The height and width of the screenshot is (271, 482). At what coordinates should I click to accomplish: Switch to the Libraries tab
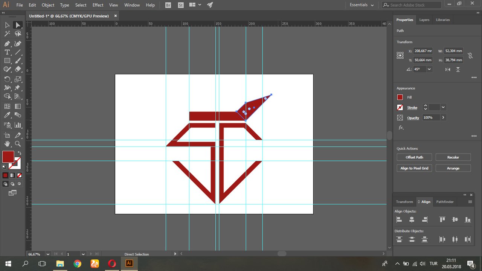[x=443, y=20]
